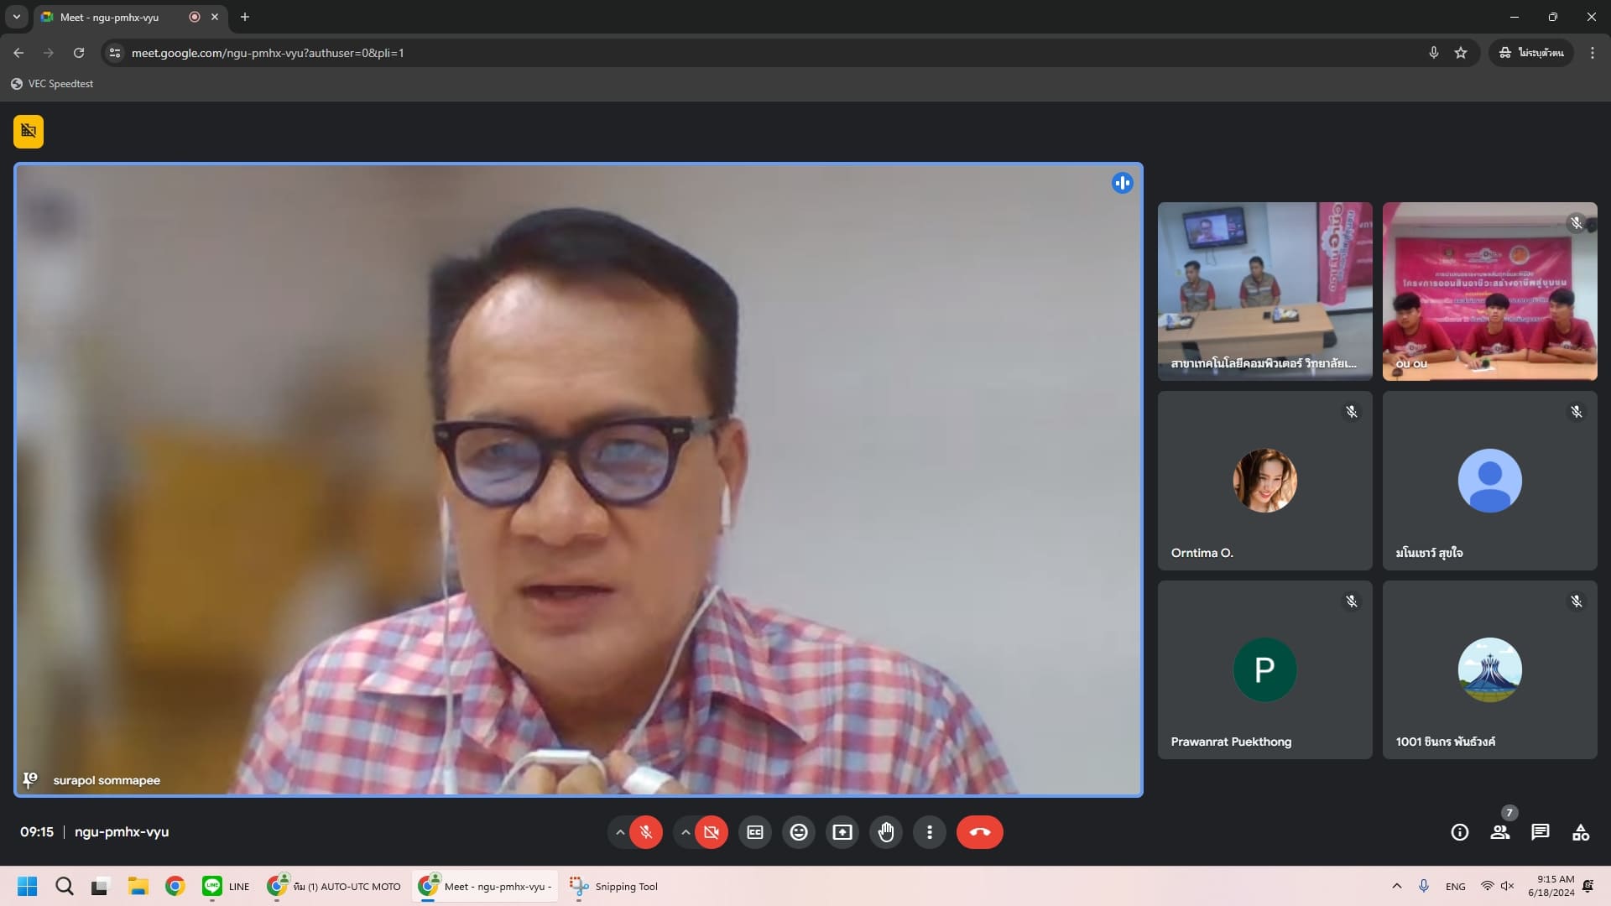The height and width of the screenshot is (906, 1611).
Task: Turn on the camera toggle
Action: coord(712,832)
